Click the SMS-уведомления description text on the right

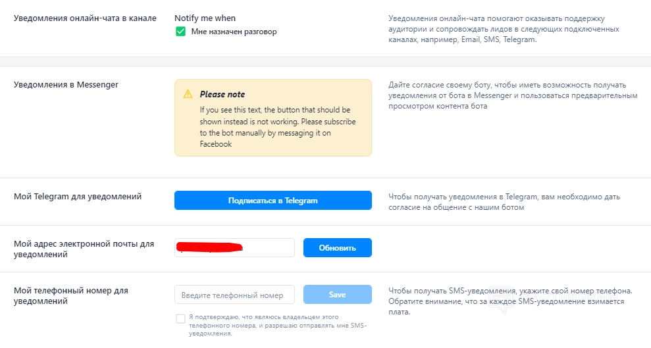pos(510,301)
